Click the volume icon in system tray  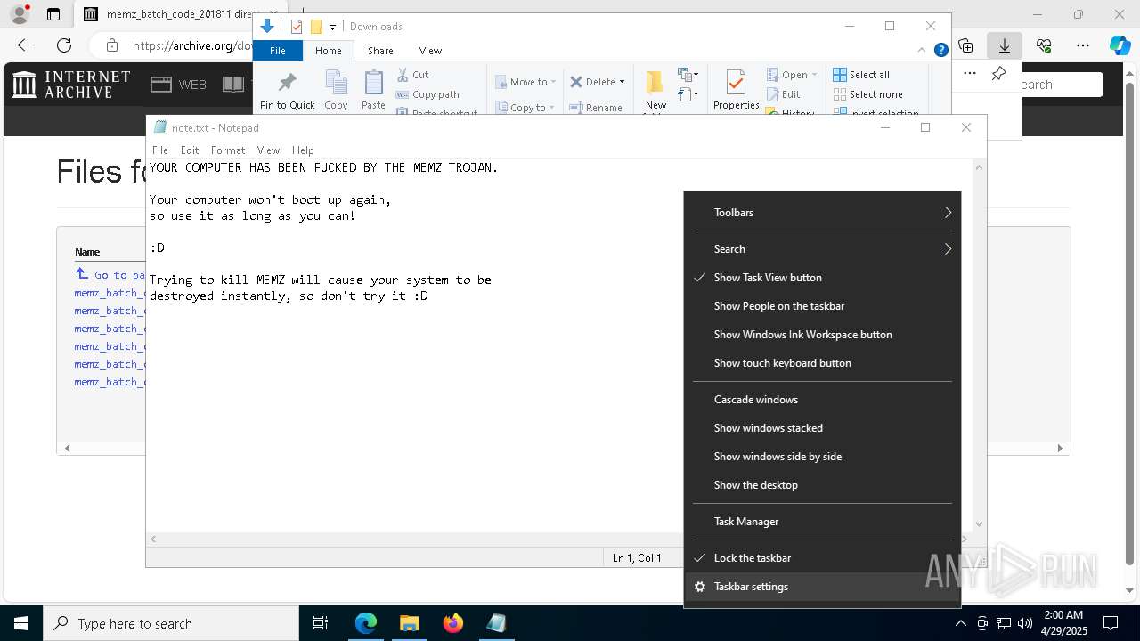1024,623
